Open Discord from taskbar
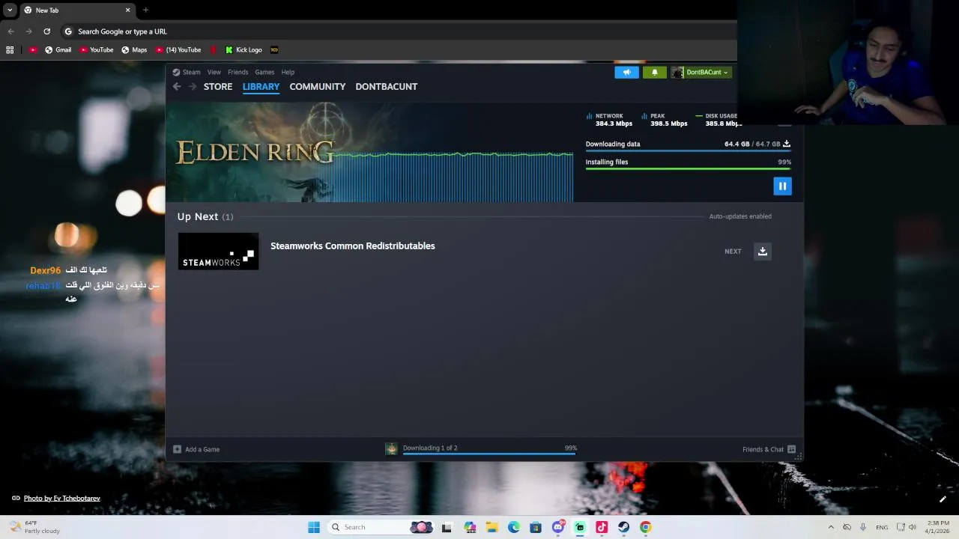 (x=558, y=527)
